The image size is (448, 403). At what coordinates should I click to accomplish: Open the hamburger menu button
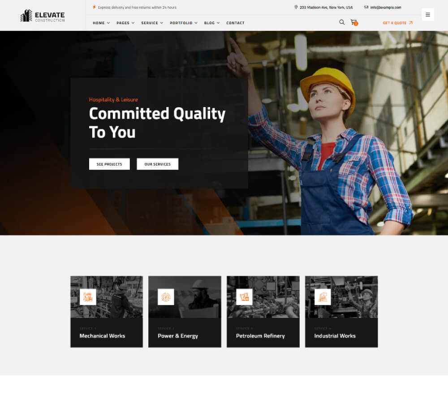428,14
